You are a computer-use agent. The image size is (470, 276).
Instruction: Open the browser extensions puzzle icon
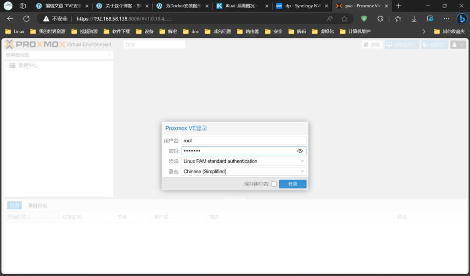pos(380,19)
